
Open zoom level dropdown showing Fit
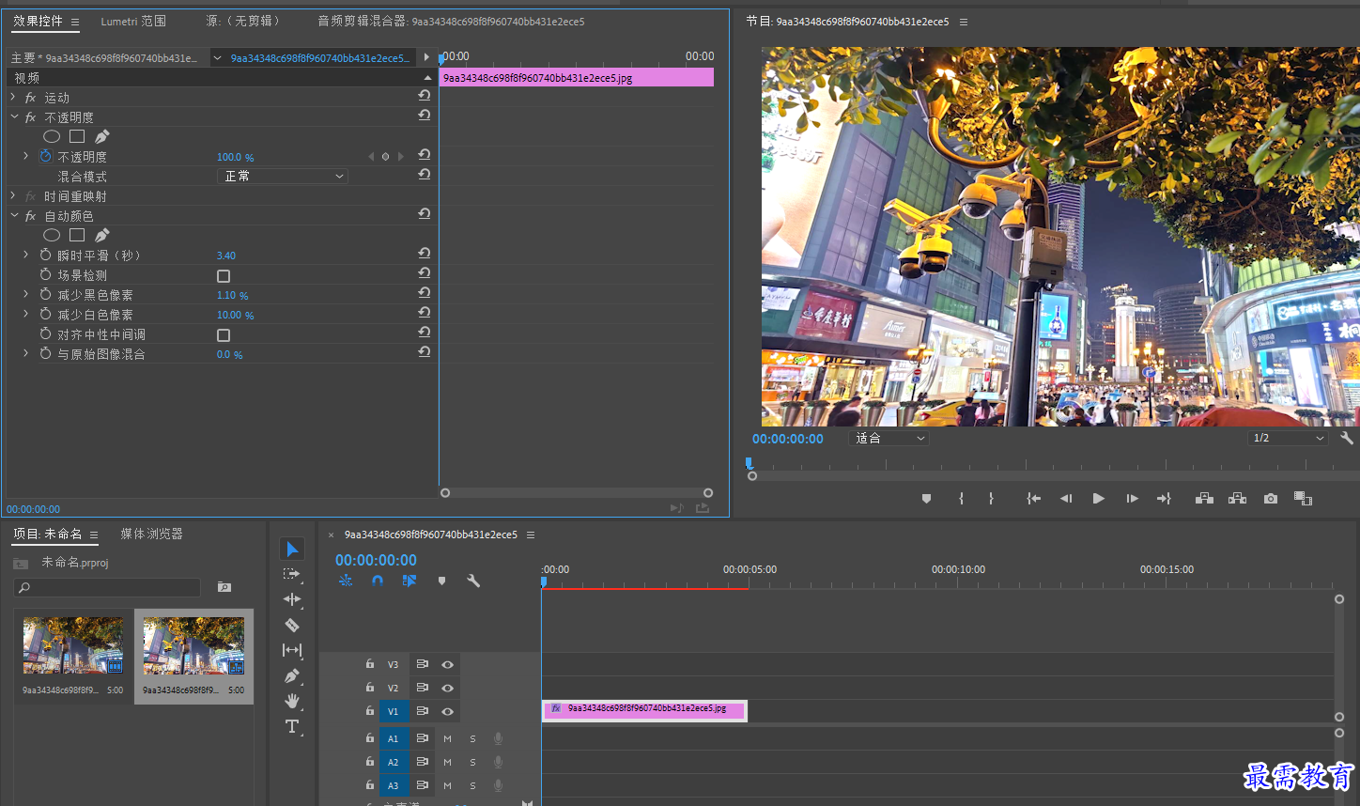pos(889,438)
